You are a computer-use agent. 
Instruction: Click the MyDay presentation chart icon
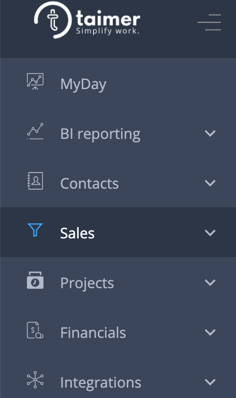35,81
